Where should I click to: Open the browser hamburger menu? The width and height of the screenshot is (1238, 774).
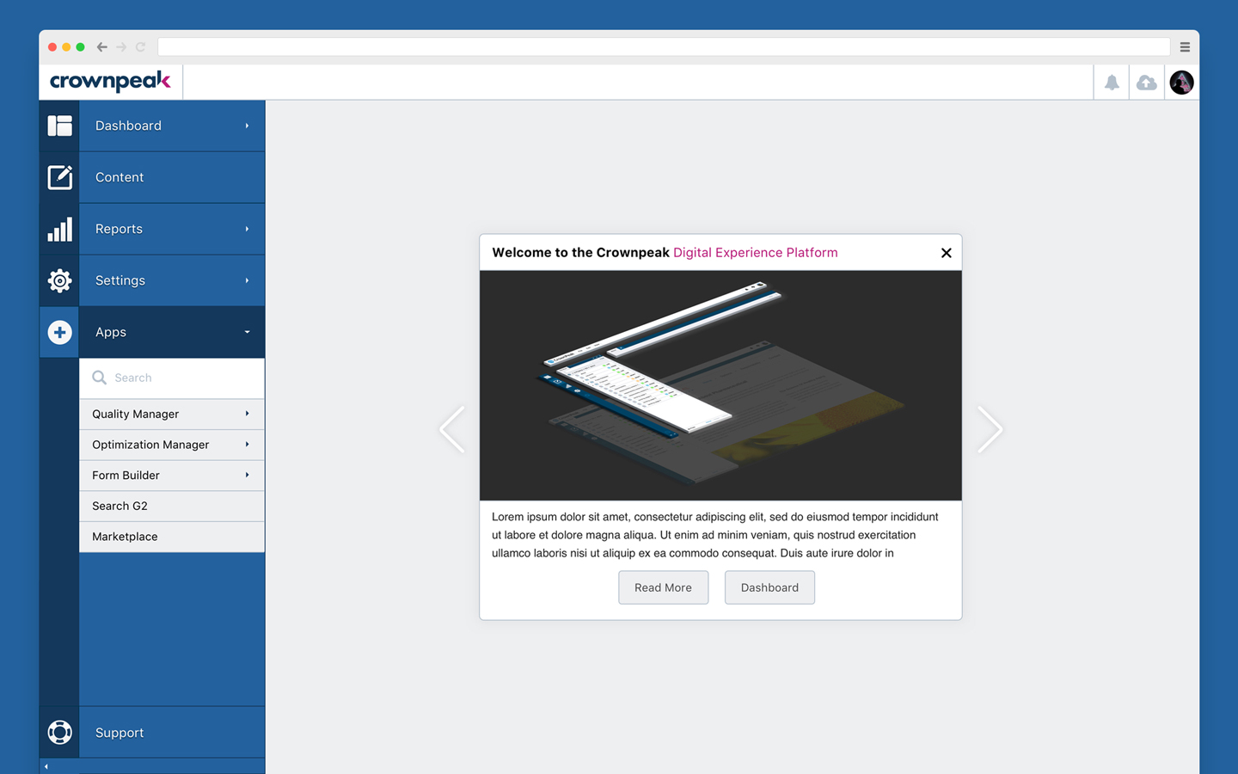[1185, 47]
